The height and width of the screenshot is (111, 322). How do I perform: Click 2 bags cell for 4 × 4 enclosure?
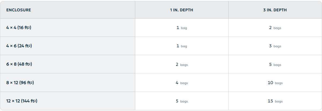pyautogui.click(x=275, y=28)
